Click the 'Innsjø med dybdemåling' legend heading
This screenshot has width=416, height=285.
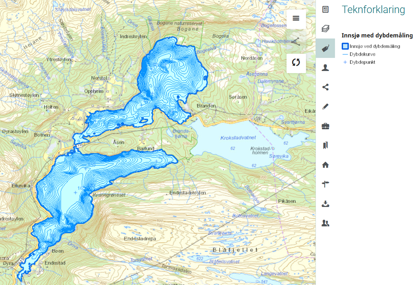[377, 35]
